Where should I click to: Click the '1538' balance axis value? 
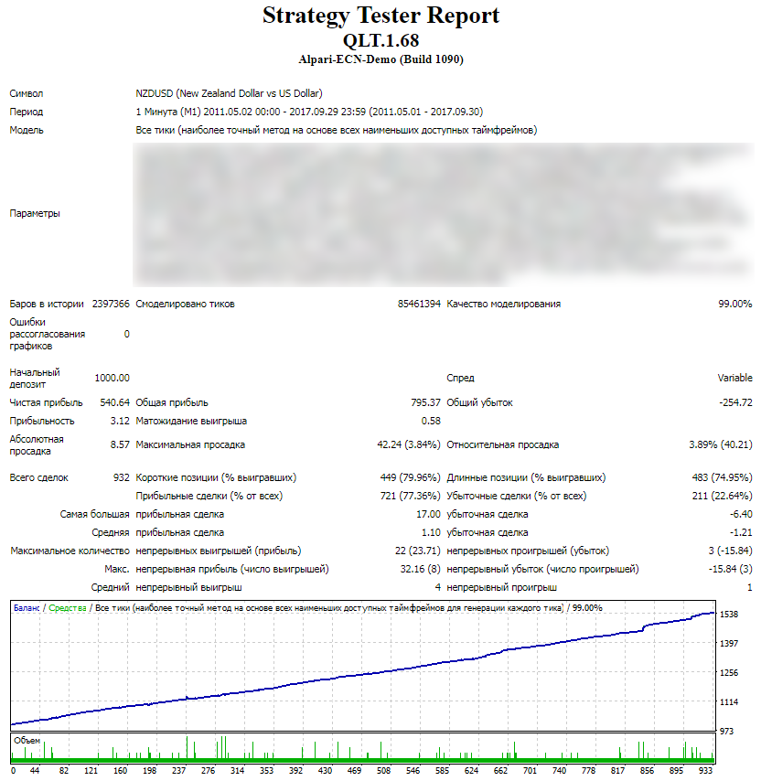(729, 615)
